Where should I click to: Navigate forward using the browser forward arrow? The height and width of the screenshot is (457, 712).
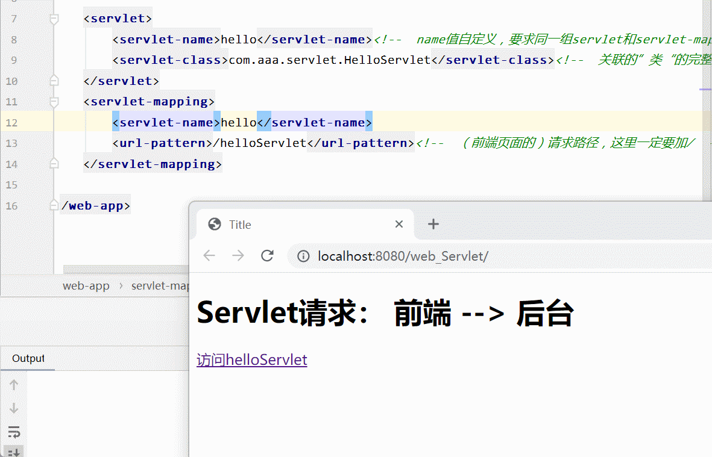pos(238,255)
